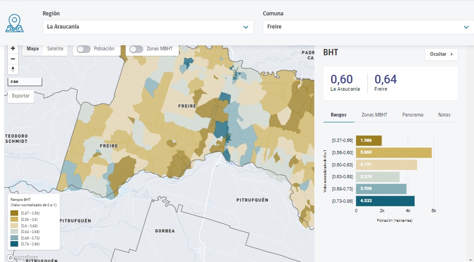Open the Región dropdown
The image size is (474, 262).
148,27
